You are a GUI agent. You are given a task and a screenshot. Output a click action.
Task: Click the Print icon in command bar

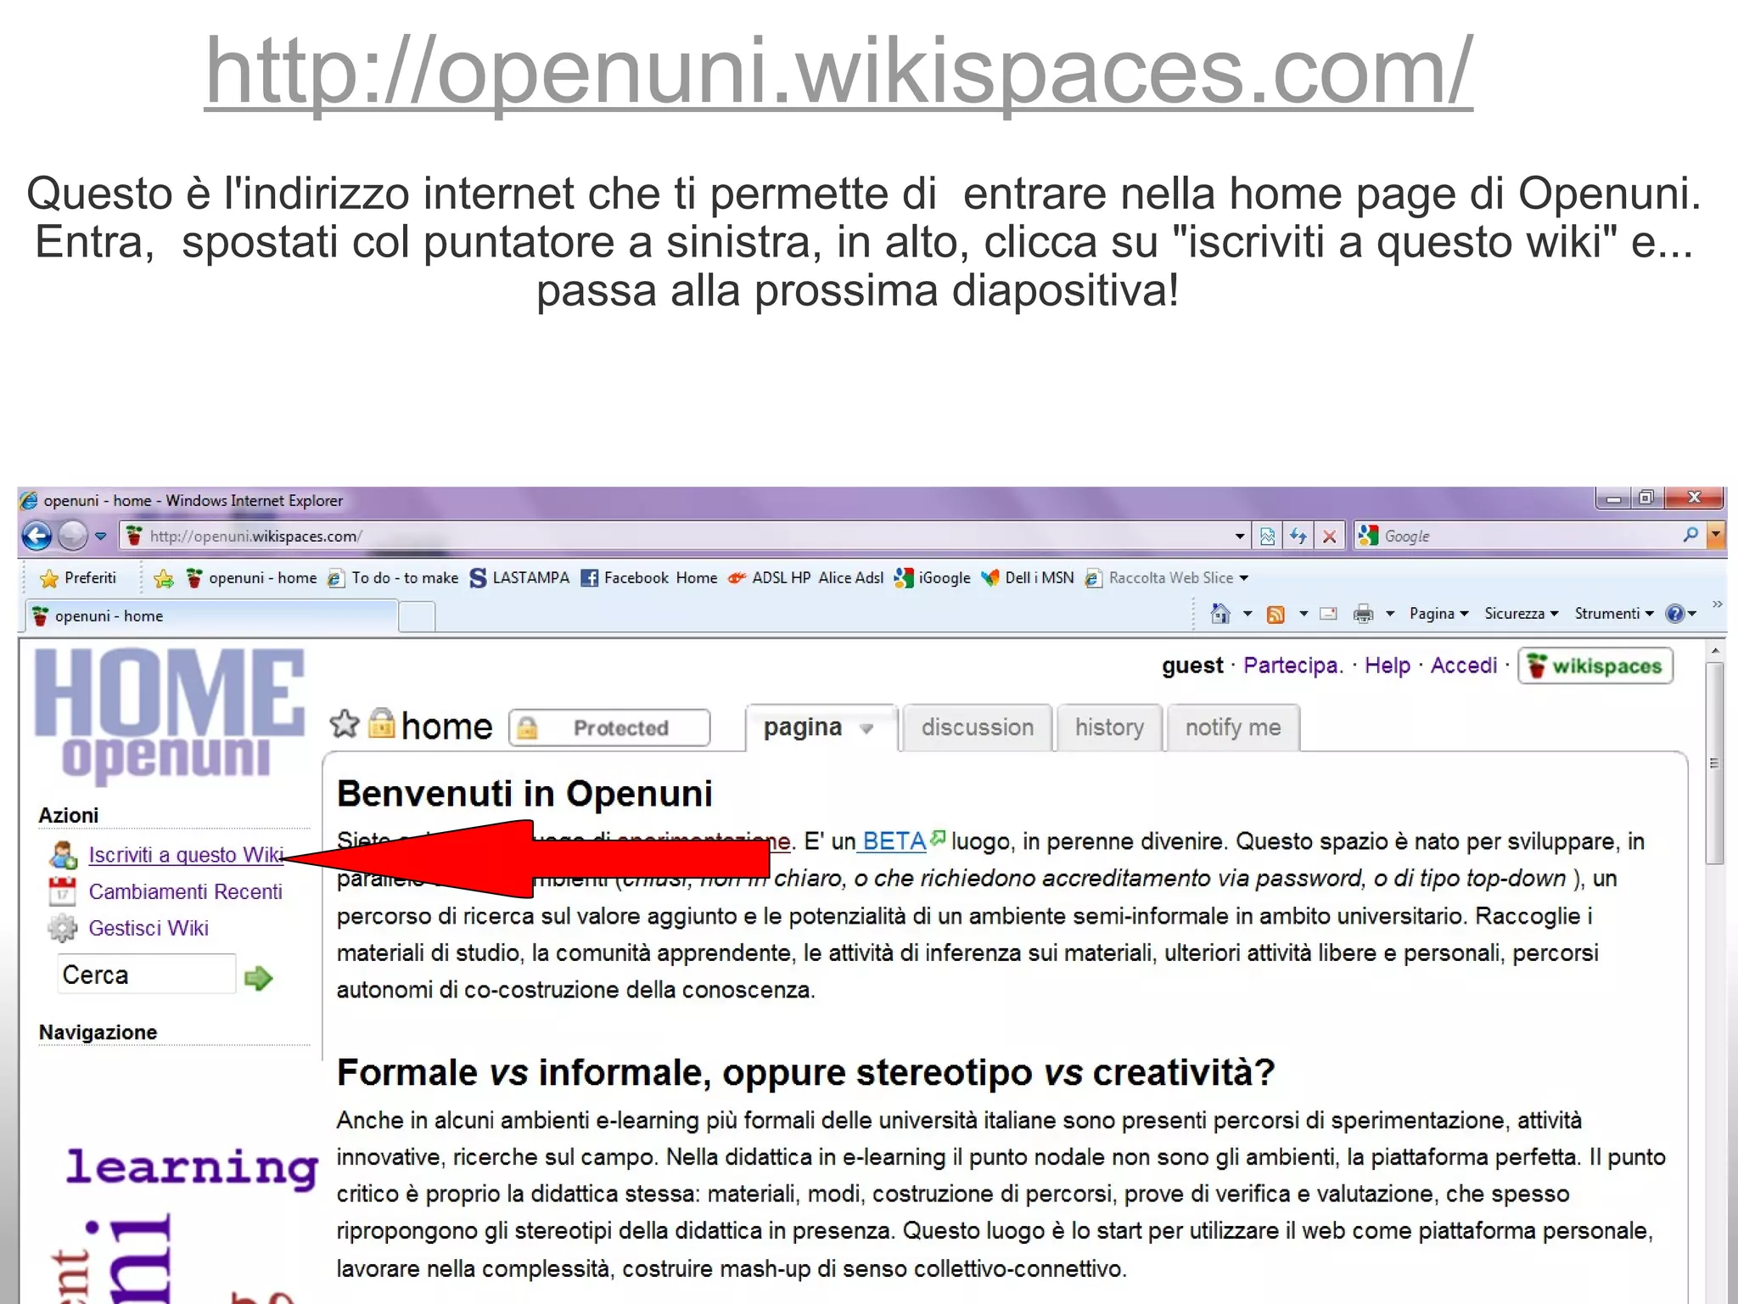point(1363,613)
